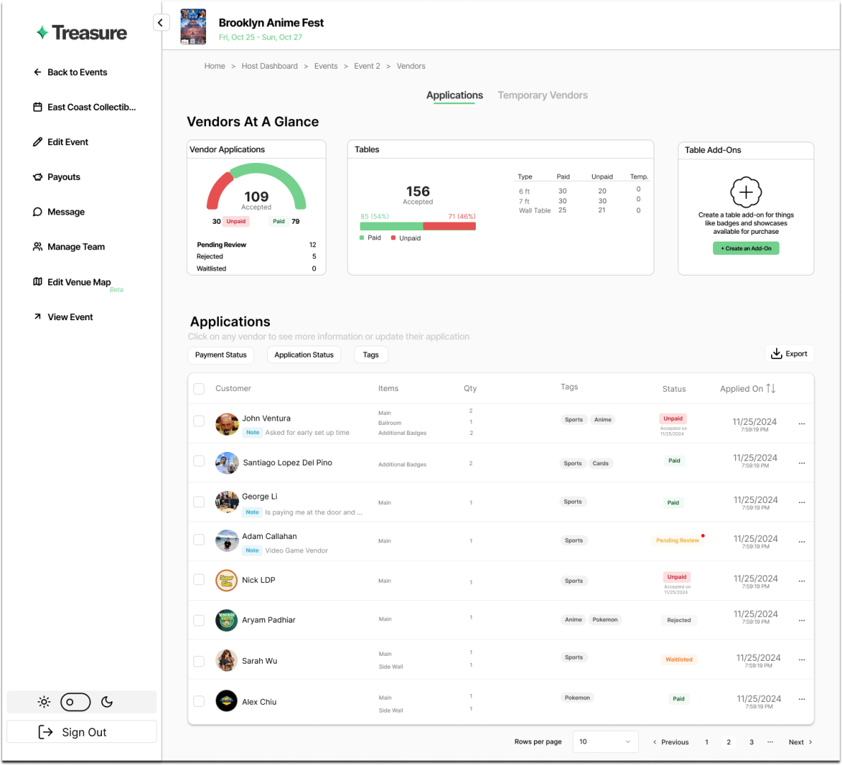Image resolution: width=842 pixels, height=765 pixels.
Task: Check the select-all checkbox in the table header
Action: pos(199,389)
